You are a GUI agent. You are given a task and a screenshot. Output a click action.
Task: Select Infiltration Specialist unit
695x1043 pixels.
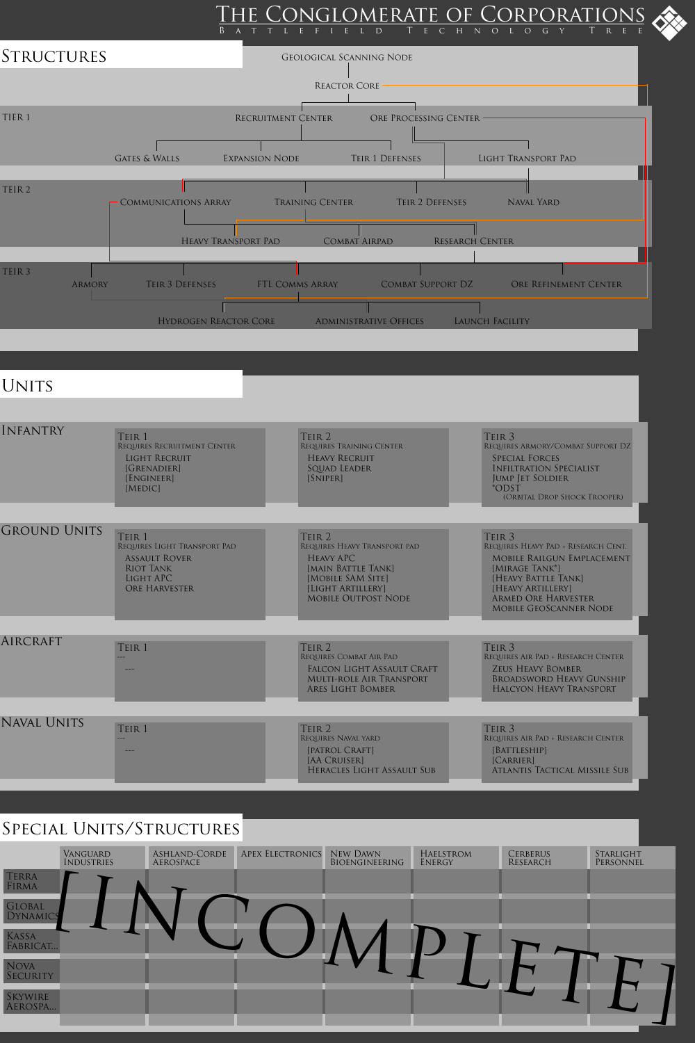(x=546, y=469)
